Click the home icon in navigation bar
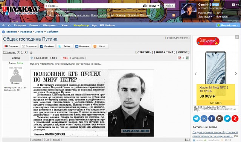 pos(3,25)
